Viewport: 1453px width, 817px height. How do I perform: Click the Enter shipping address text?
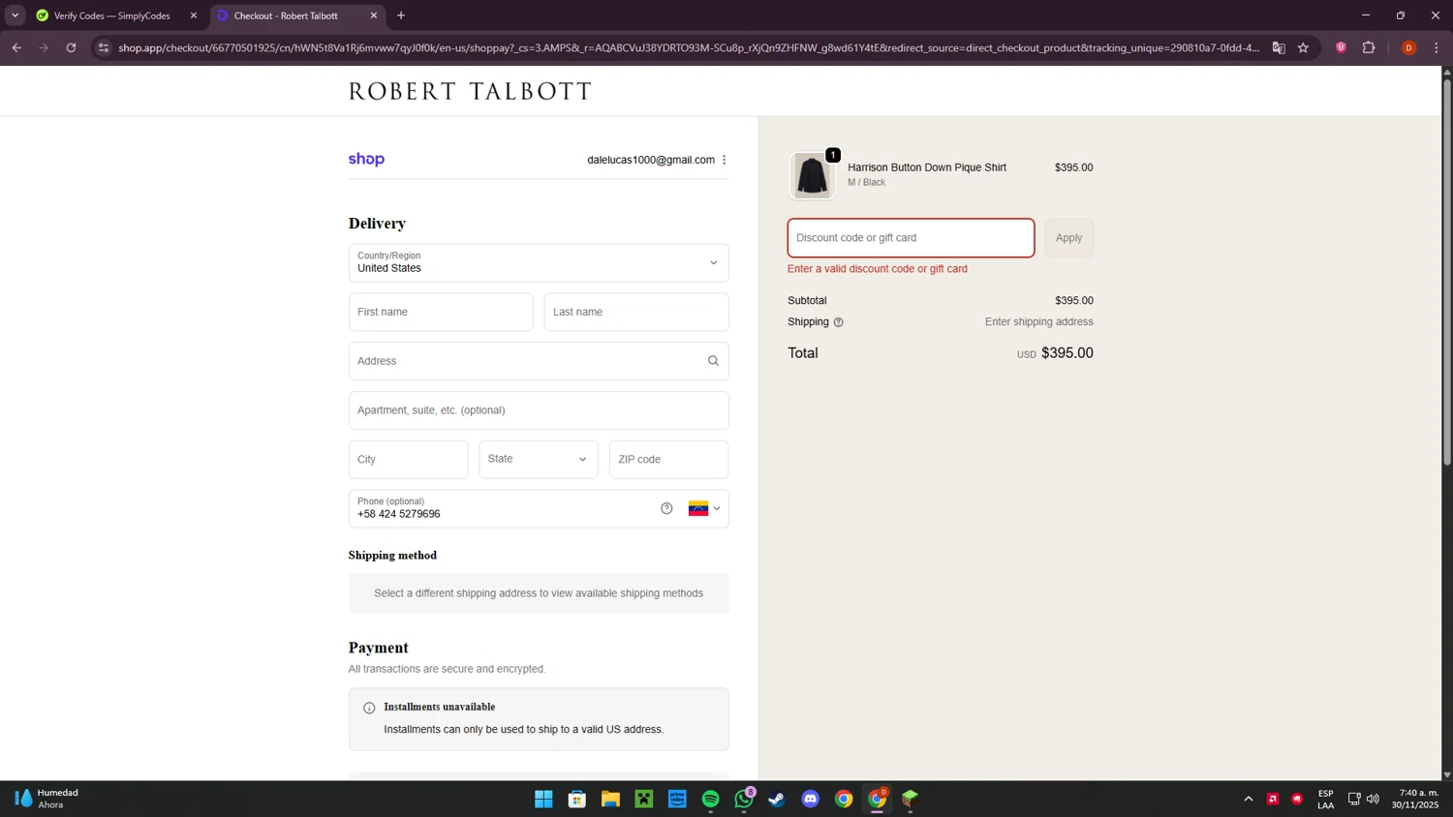click(x=1038, y=322)
